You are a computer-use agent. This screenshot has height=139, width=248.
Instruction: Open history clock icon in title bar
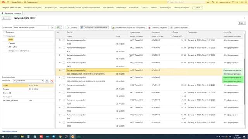212,2
